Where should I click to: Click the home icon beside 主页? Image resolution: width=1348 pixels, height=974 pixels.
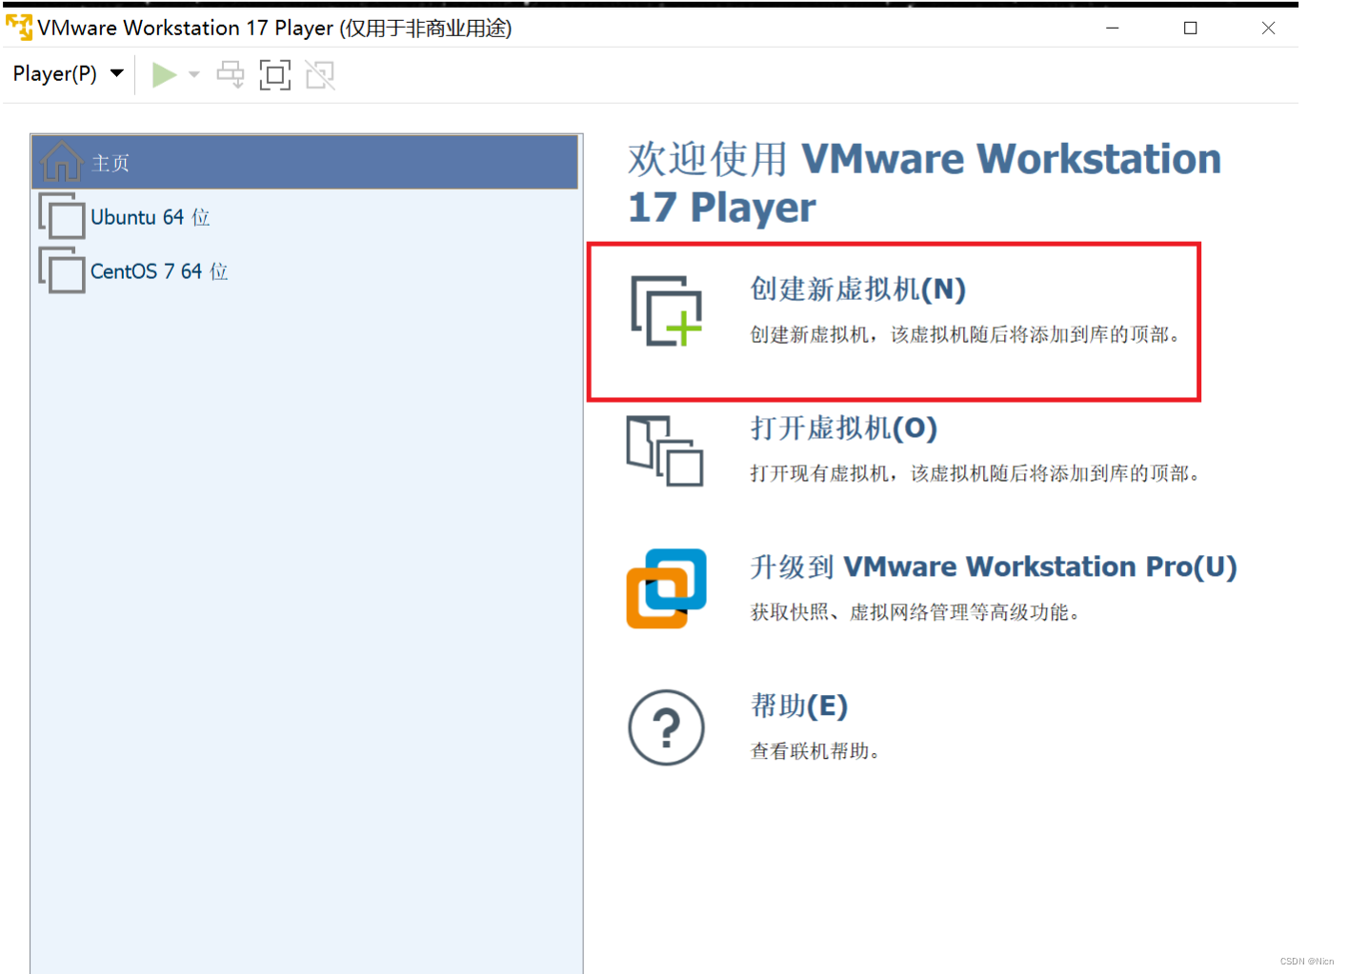point(61,162)
